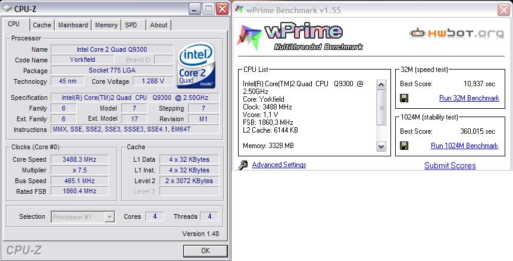Run the 32M Benchmark
The height and width of the screenshot is (261, 513).
pos(469,98)
